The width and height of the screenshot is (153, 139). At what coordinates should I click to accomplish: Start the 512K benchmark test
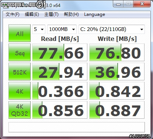coord(20,72)
